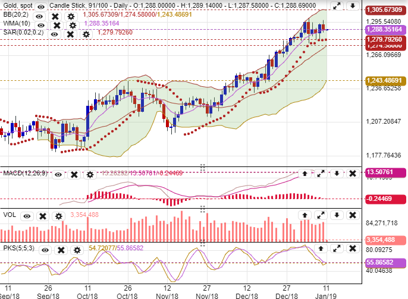Close the VOL panel
Screen dimensions: 408x299
pos(352,215)
